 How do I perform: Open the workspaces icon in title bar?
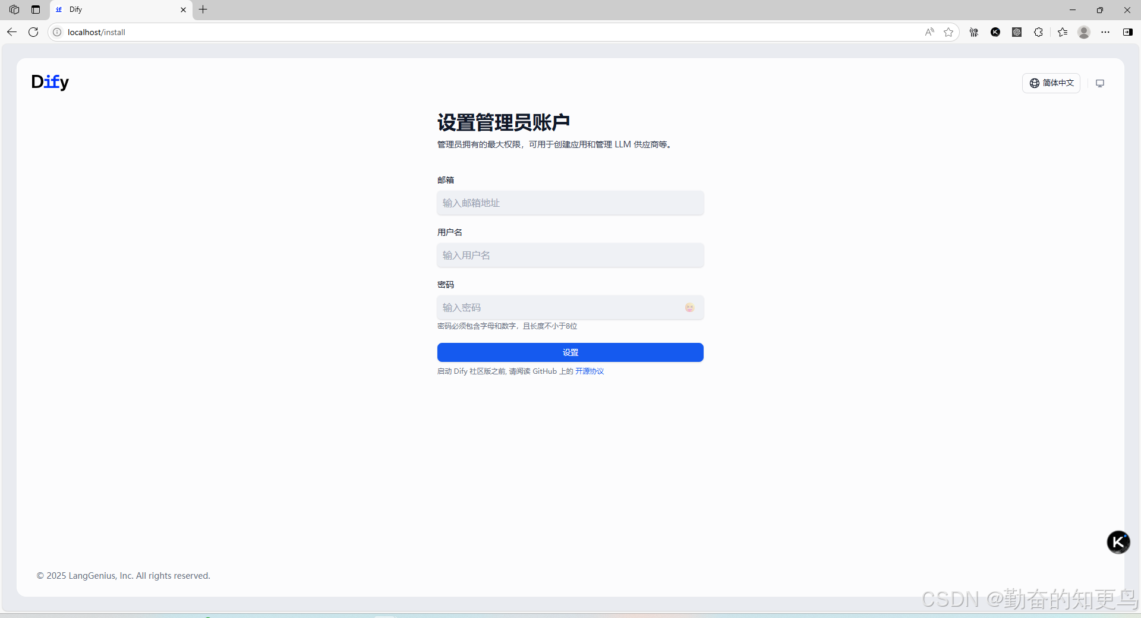[x=14, y=10]
